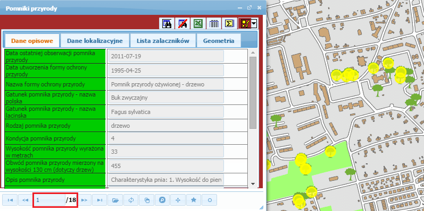
Task: Click the scroll up arrow of the form
Action: (253, 52)
